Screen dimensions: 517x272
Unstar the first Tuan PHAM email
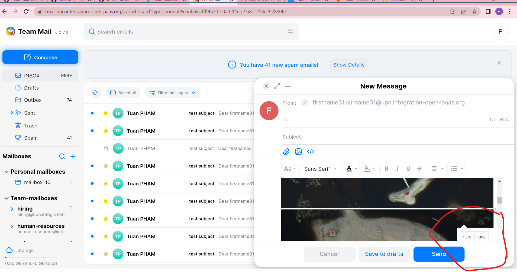tap(106, 113)
